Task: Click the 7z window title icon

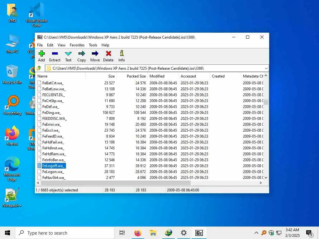Action: click(40, 37)
